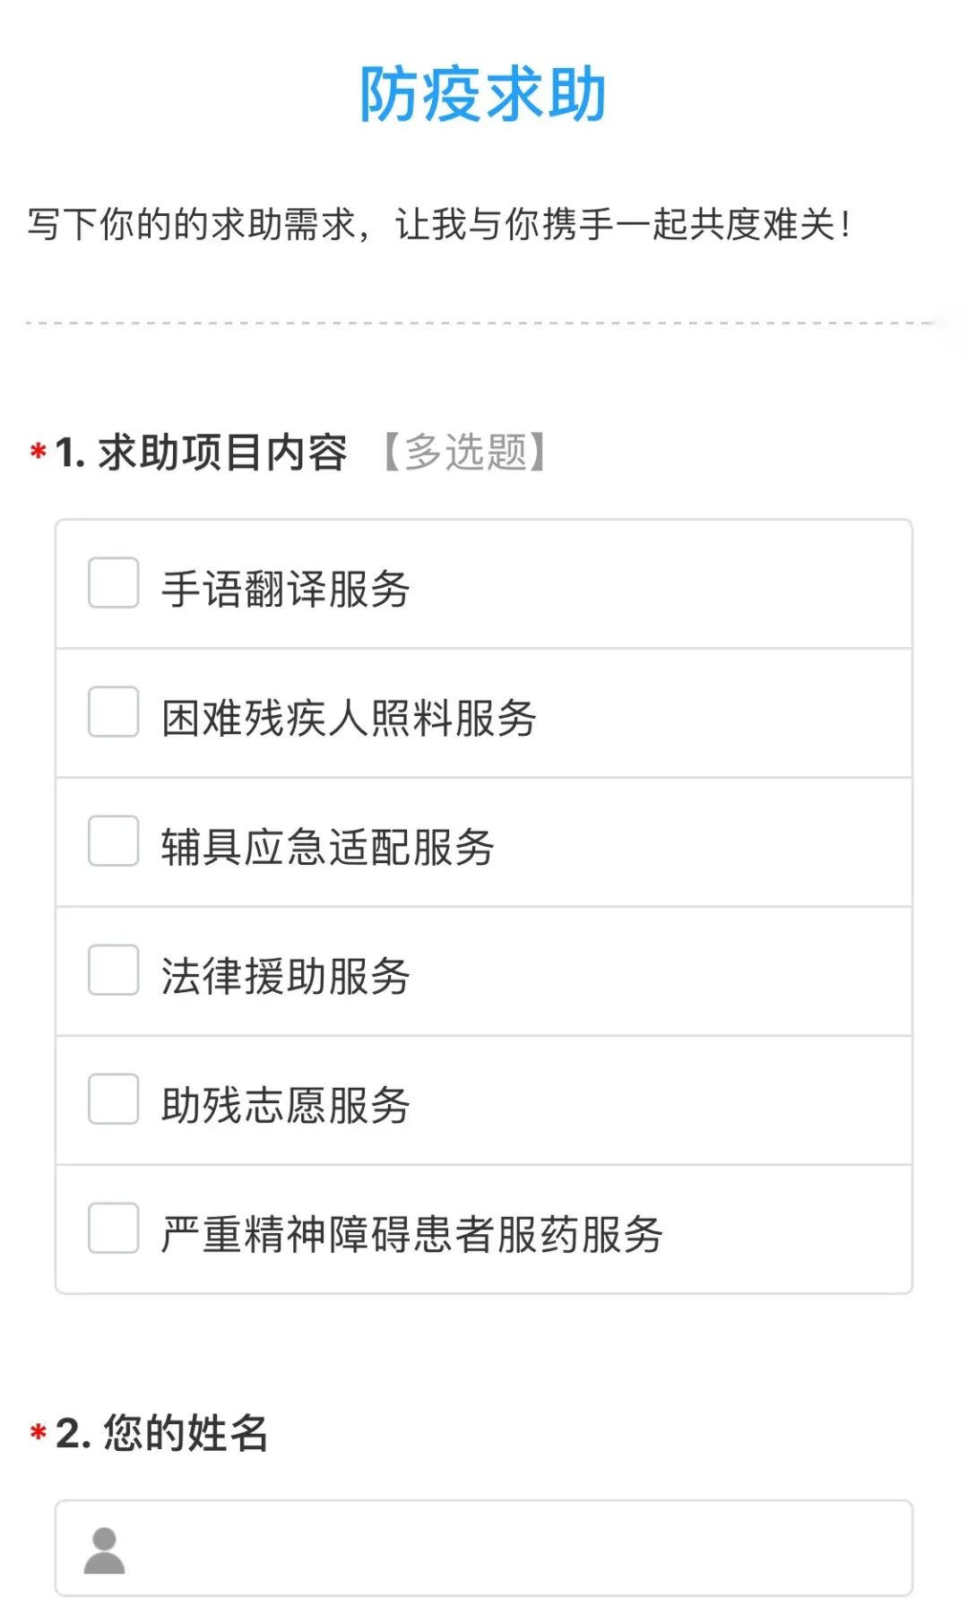Focus the 您的姓名 text input field

click(x=520, y=1549)
